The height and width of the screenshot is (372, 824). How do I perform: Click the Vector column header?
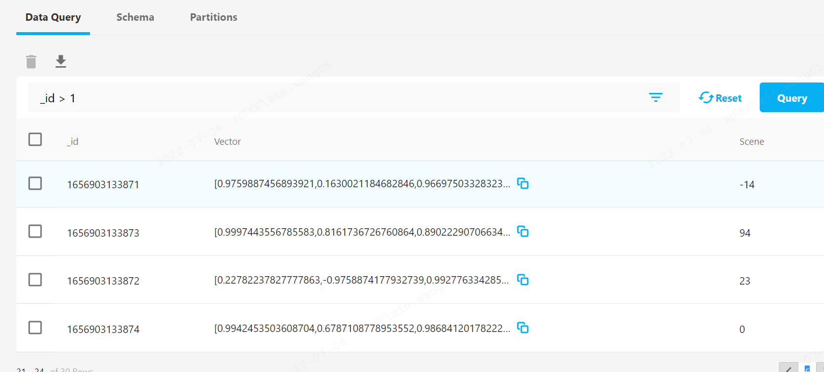pos(228,142)
